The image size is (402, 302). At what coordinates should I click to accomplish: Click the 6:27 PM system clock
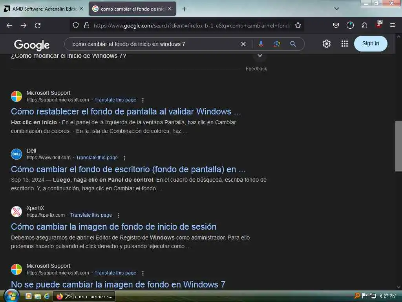coord(388,296)
